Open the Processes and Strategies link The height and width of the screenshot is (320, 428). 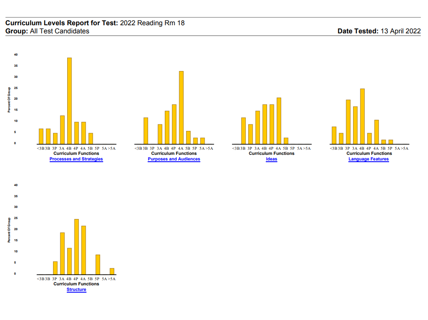pyautogui.click(x=76, y=159)
